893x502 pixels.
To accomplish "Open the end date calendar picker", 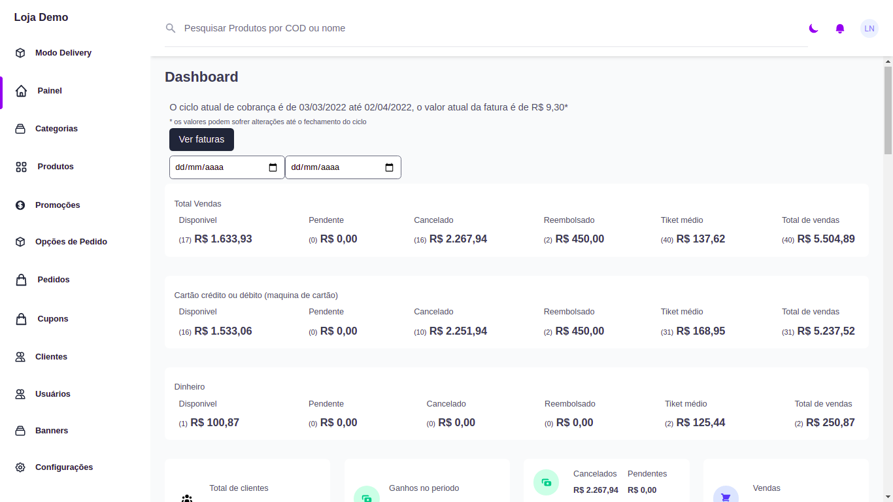I will 389,167.
